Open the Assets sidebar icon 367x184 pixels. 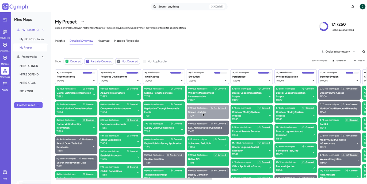pyautogui.click(x=5, y=84)
